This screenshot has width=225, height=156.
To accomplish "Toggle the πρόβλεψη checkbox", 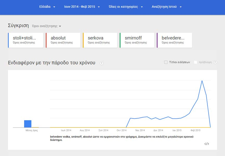I will click(195, 62).
